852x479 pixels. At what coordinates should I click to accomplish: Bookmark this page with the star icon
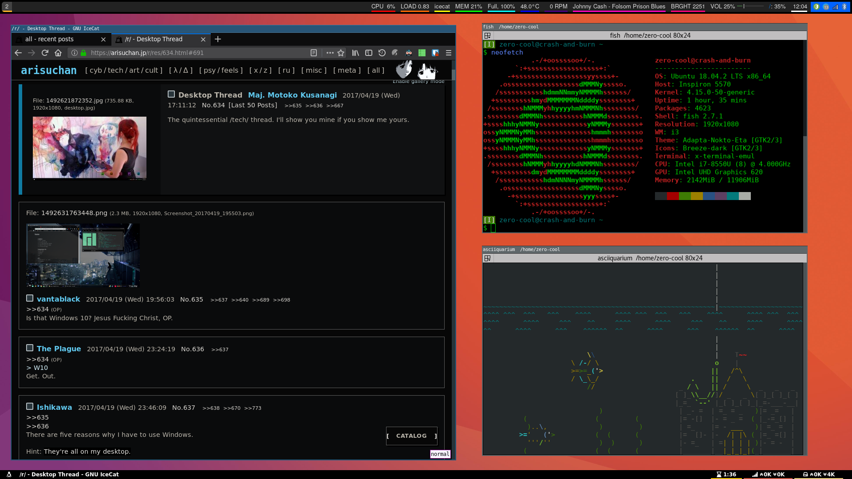[341, 53]
